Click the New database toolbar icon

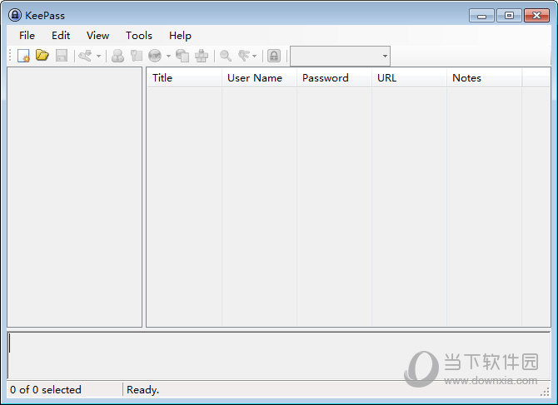point(23,56)
